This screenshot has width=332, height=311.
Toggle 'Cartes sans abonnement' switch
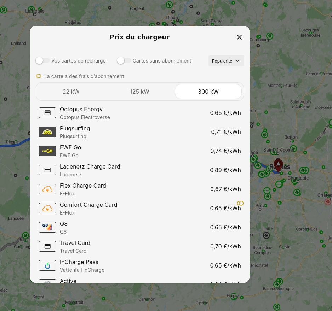pyautogui.click(x=124, y=61)
